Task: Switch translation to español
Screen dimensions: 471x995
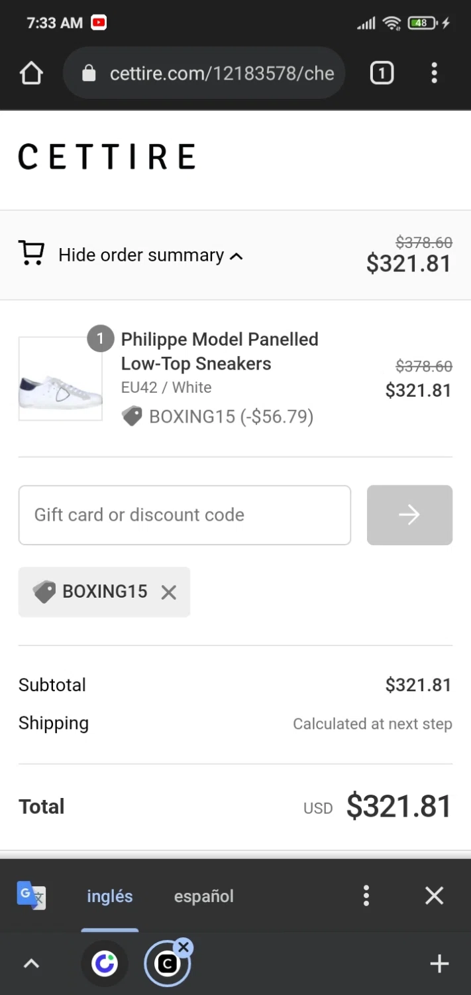Action: (203, 896)
